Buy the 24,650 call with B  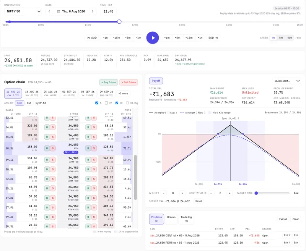[x=47, y=148]
